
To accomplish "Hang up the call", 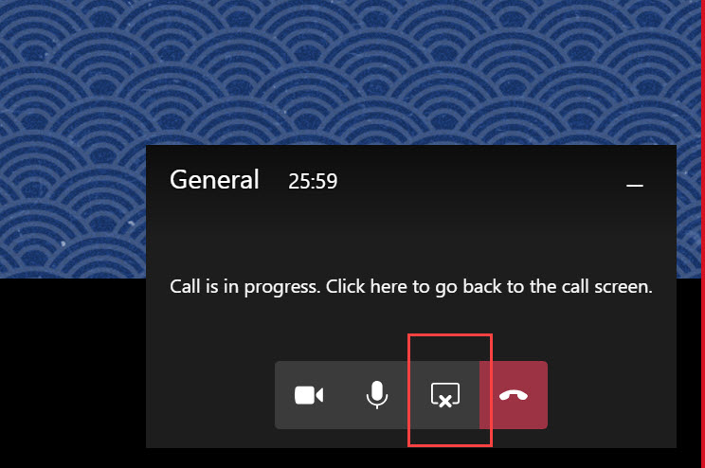I will [514, 395].
